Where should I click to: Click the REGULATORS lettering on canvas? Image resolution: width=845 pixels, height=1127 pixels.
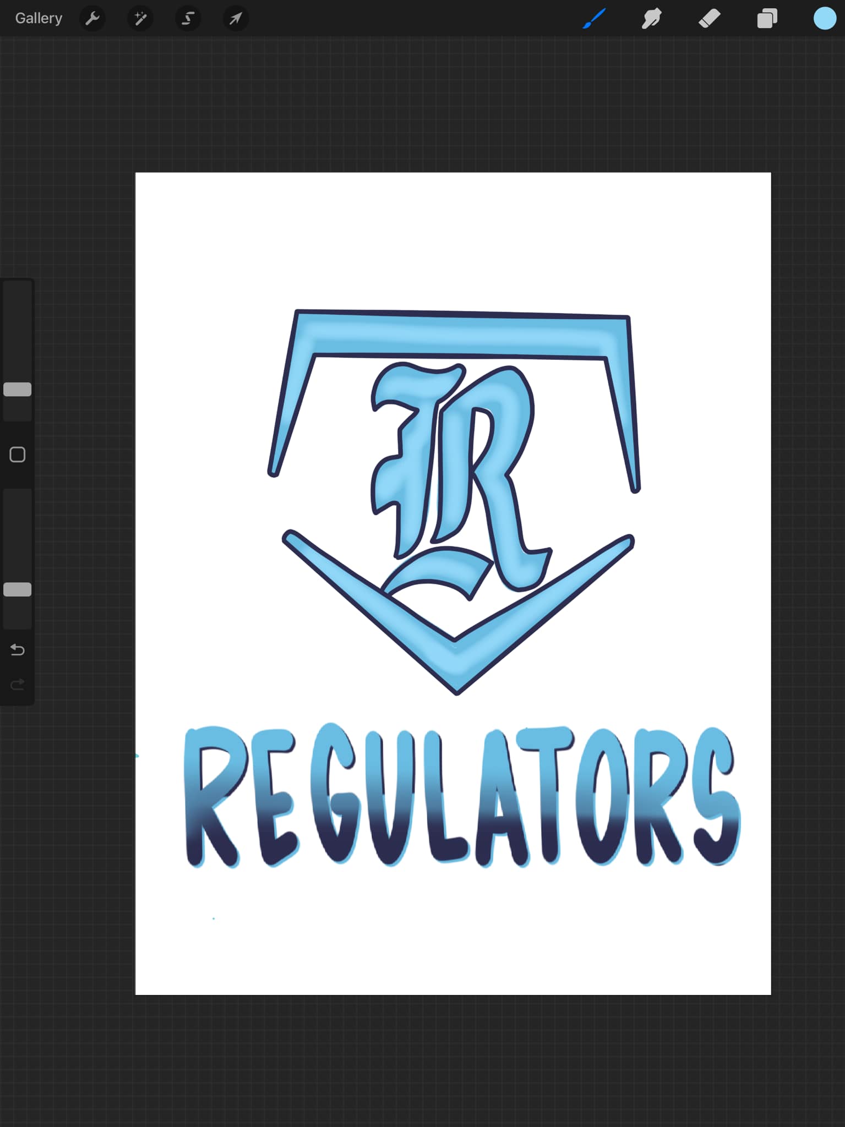pos(462,796)
